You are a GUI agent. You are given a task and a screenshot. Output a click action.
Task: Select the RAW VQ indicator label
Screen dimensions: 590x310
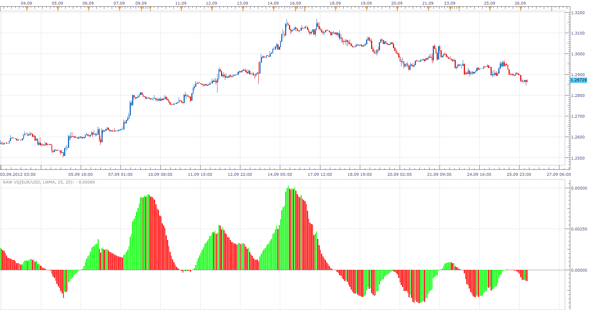coord(49,182)
